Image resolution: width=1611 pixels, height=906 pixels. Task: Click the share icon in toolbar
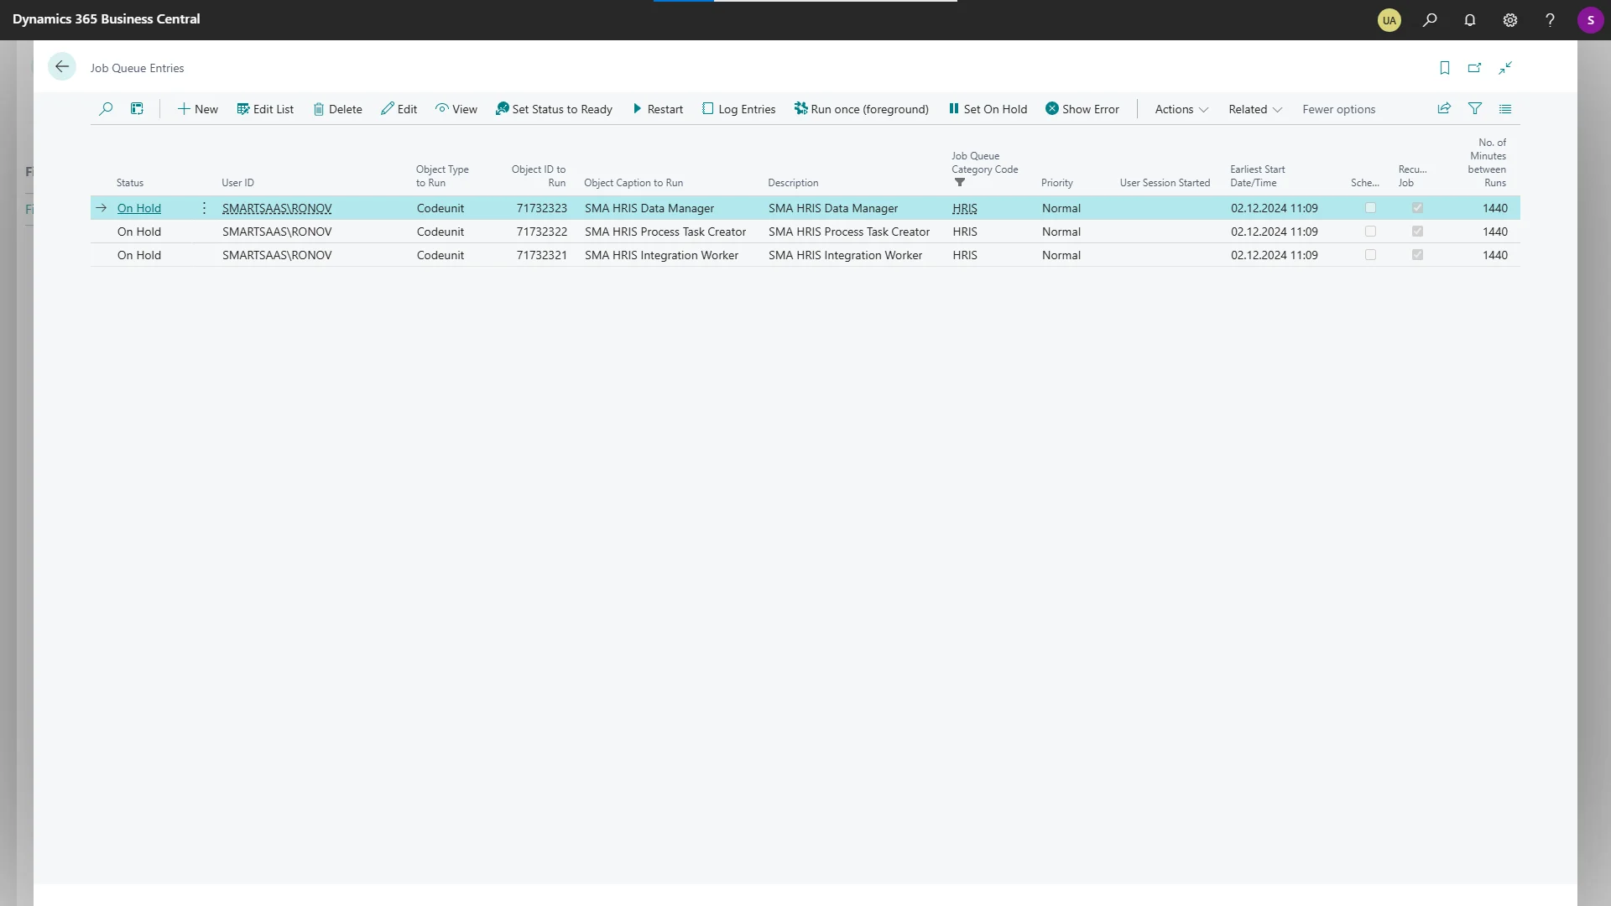coord(1444,109)
